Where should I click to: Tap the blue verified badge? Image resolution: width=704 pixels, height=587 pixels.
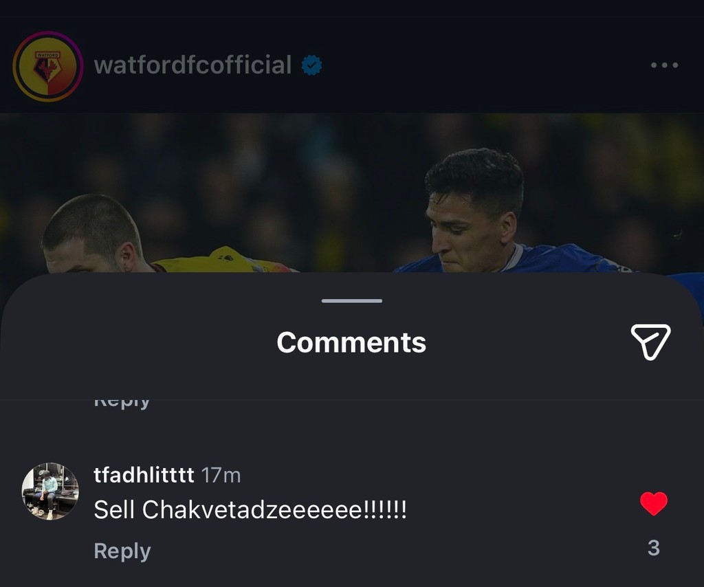point(312,66)
